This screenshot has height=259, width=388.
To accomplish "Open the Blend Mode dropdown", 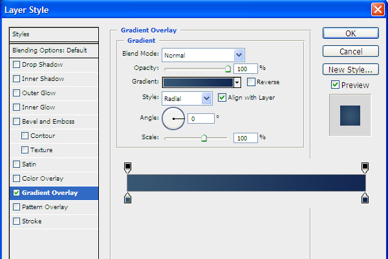I will pyautogui.click(x=239, y=55).
